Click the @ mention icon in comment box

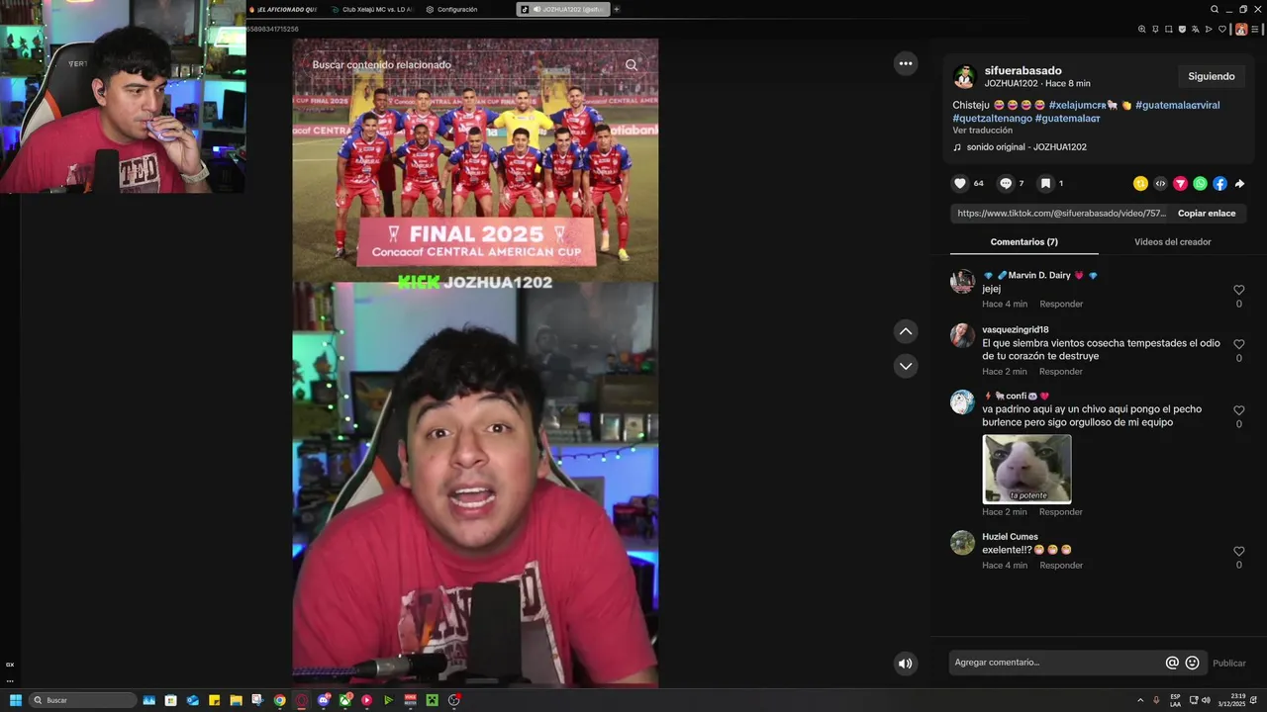coord(1172,663)
